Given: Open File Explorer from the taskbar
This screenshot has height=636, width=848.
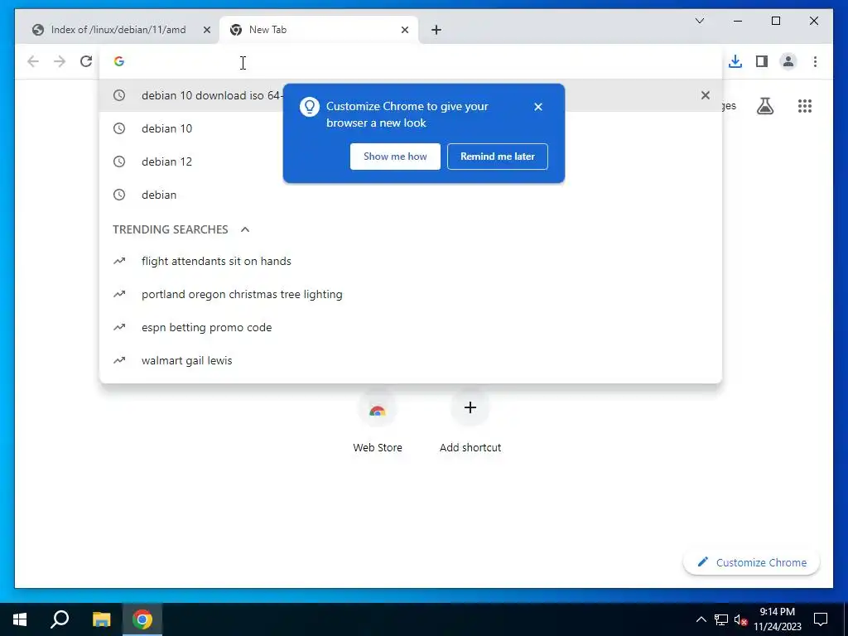Looking at the screenshot, I should pyautogui.click(x=101, y=619).
